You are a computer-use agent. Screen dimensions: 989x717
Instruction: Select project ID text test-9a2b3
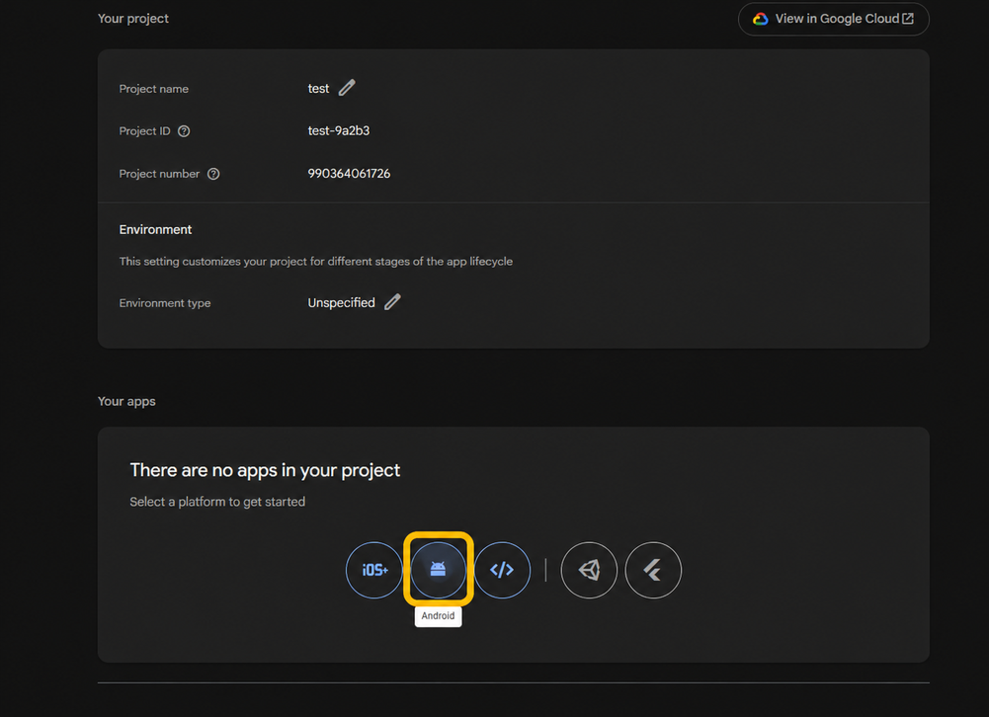(x=339, y=130)
